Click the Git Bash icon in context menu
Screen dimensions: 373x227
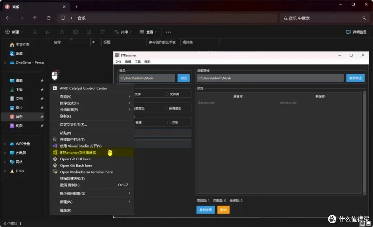55,165
